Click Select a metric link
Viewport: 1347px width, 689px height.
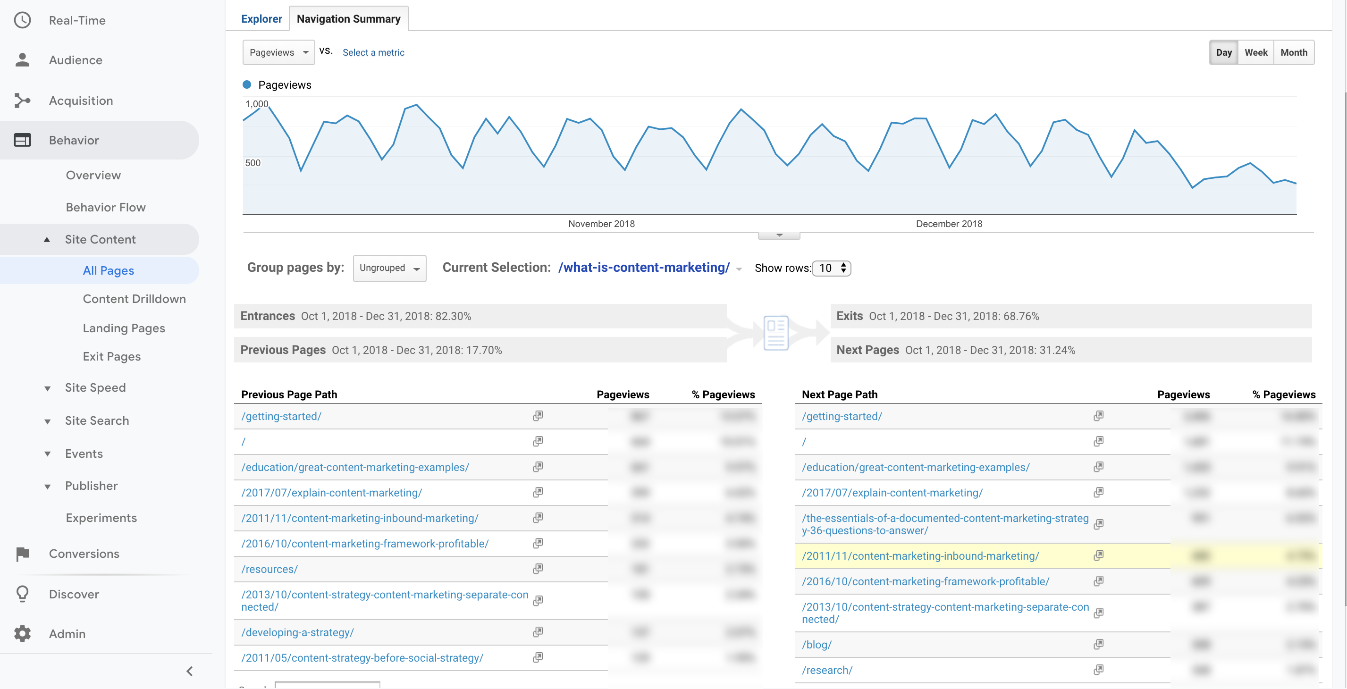click(373, 52)
